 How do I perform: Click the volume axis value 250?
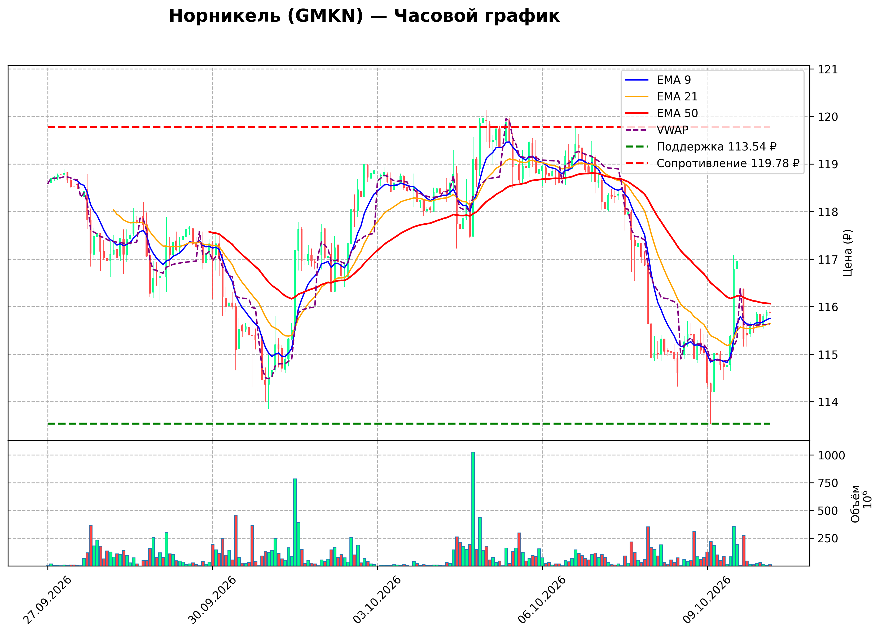(x=828, y=539)
